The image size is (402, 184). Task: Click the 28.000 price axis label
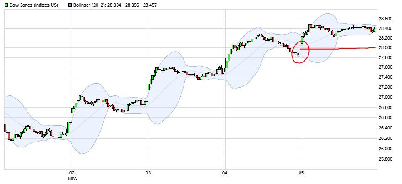pos(385,48)
